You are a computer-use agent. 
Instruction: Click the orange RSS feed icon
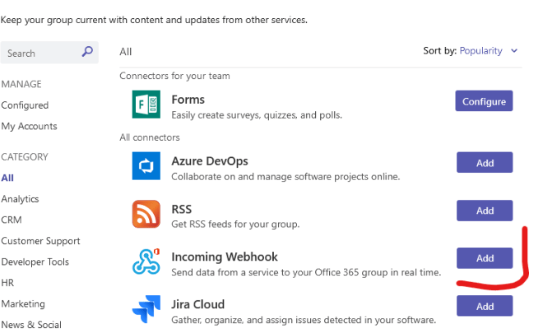pyautogui.click(x=146, y=214)
